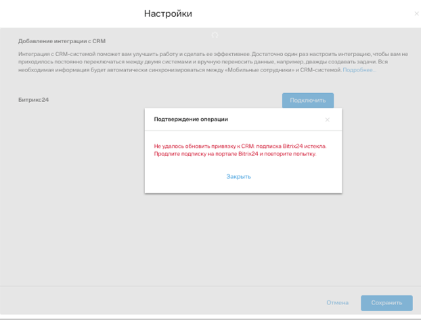Open the Подробнее link

tap(359, 70)
